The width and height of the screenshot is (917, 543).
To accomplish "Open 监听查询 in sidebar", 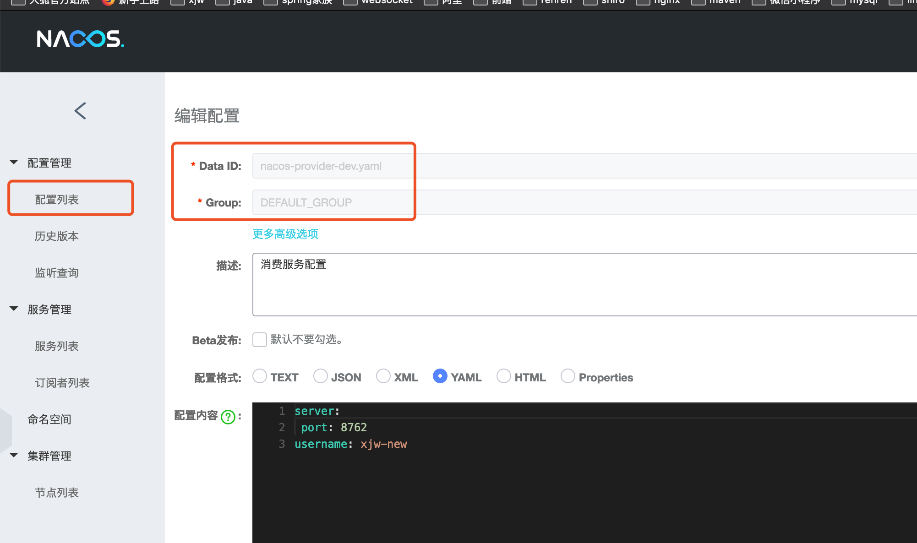I will [57, 273].
